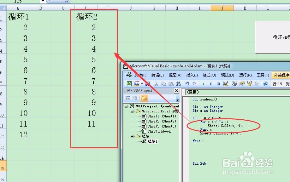Click the Name Box showing J15
The width and height of the screenshot is (290, 182).
[x=17, y=2]
